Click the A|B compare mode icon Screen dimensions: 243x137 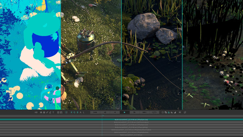(x=36, y=112)
